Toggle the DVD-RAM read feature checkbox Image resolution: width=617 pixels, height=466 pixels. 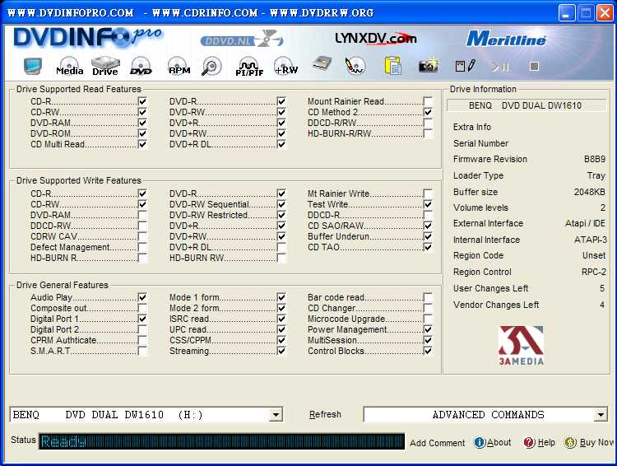142,123
